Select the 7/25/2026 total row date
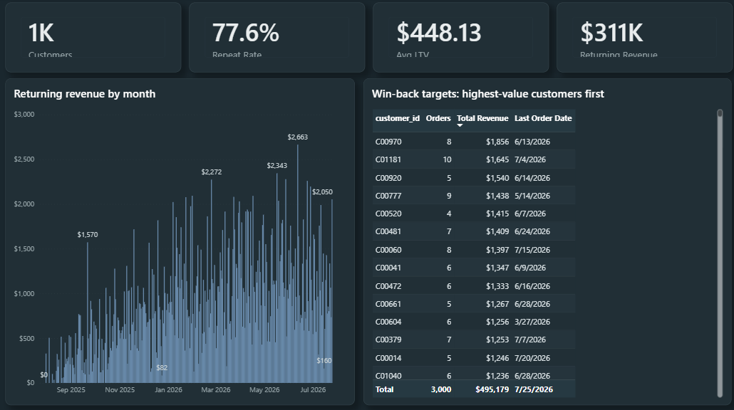This screenshot has height=410, width=734. 534,389
